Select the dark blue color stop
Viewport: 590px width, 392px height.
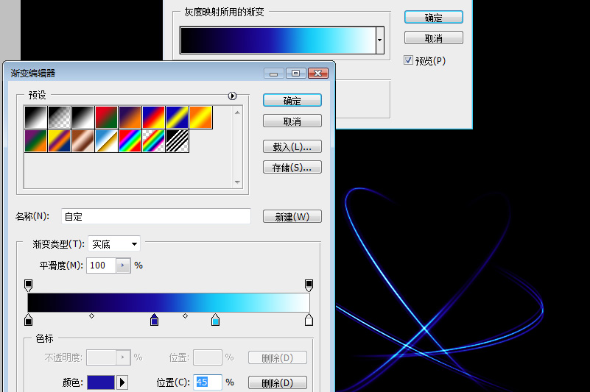point(154,320)
